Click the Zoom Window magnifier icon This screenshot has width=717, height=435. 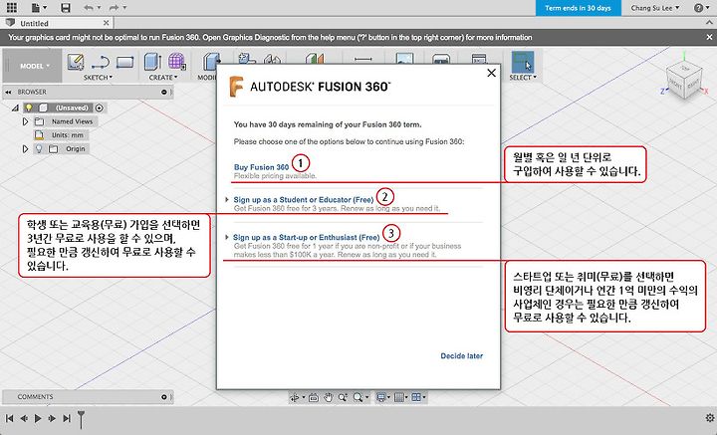tap(359, 397)
